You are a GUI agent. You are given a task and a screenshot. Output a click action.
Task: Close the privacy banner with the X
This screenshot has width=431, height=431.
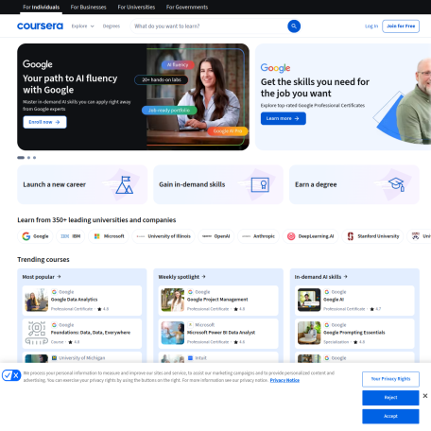point(425,396)
